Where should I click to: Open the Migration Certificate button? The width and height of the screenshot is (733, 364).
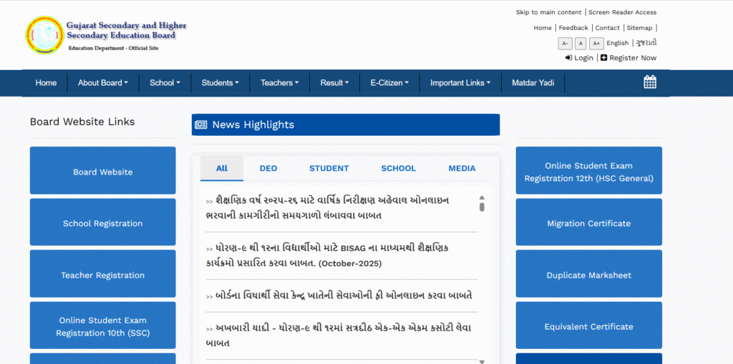coord(588,223)
